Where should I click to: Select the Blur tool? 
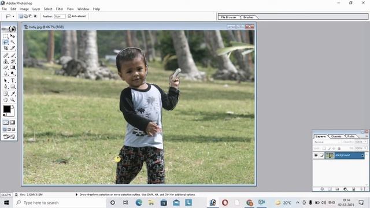[6, 73]
